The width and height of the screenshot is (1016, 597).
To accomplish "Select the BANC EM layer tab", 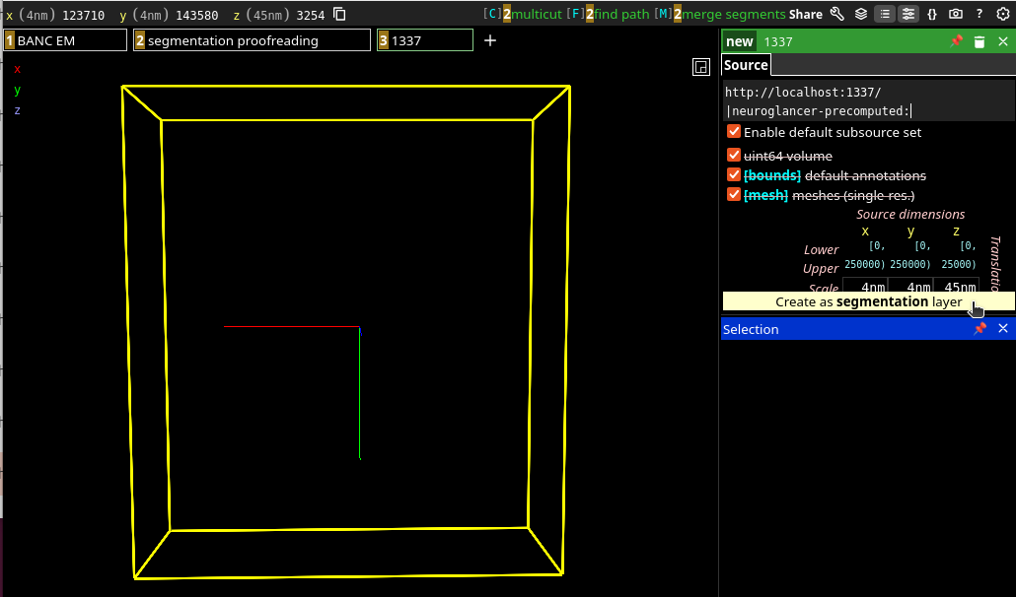I will (65, 40).
